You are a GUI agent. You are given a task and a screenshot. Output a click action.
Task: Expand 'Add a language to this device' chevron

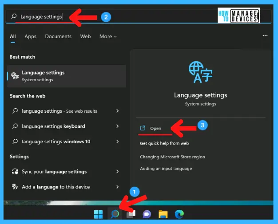tap(117, 187)
